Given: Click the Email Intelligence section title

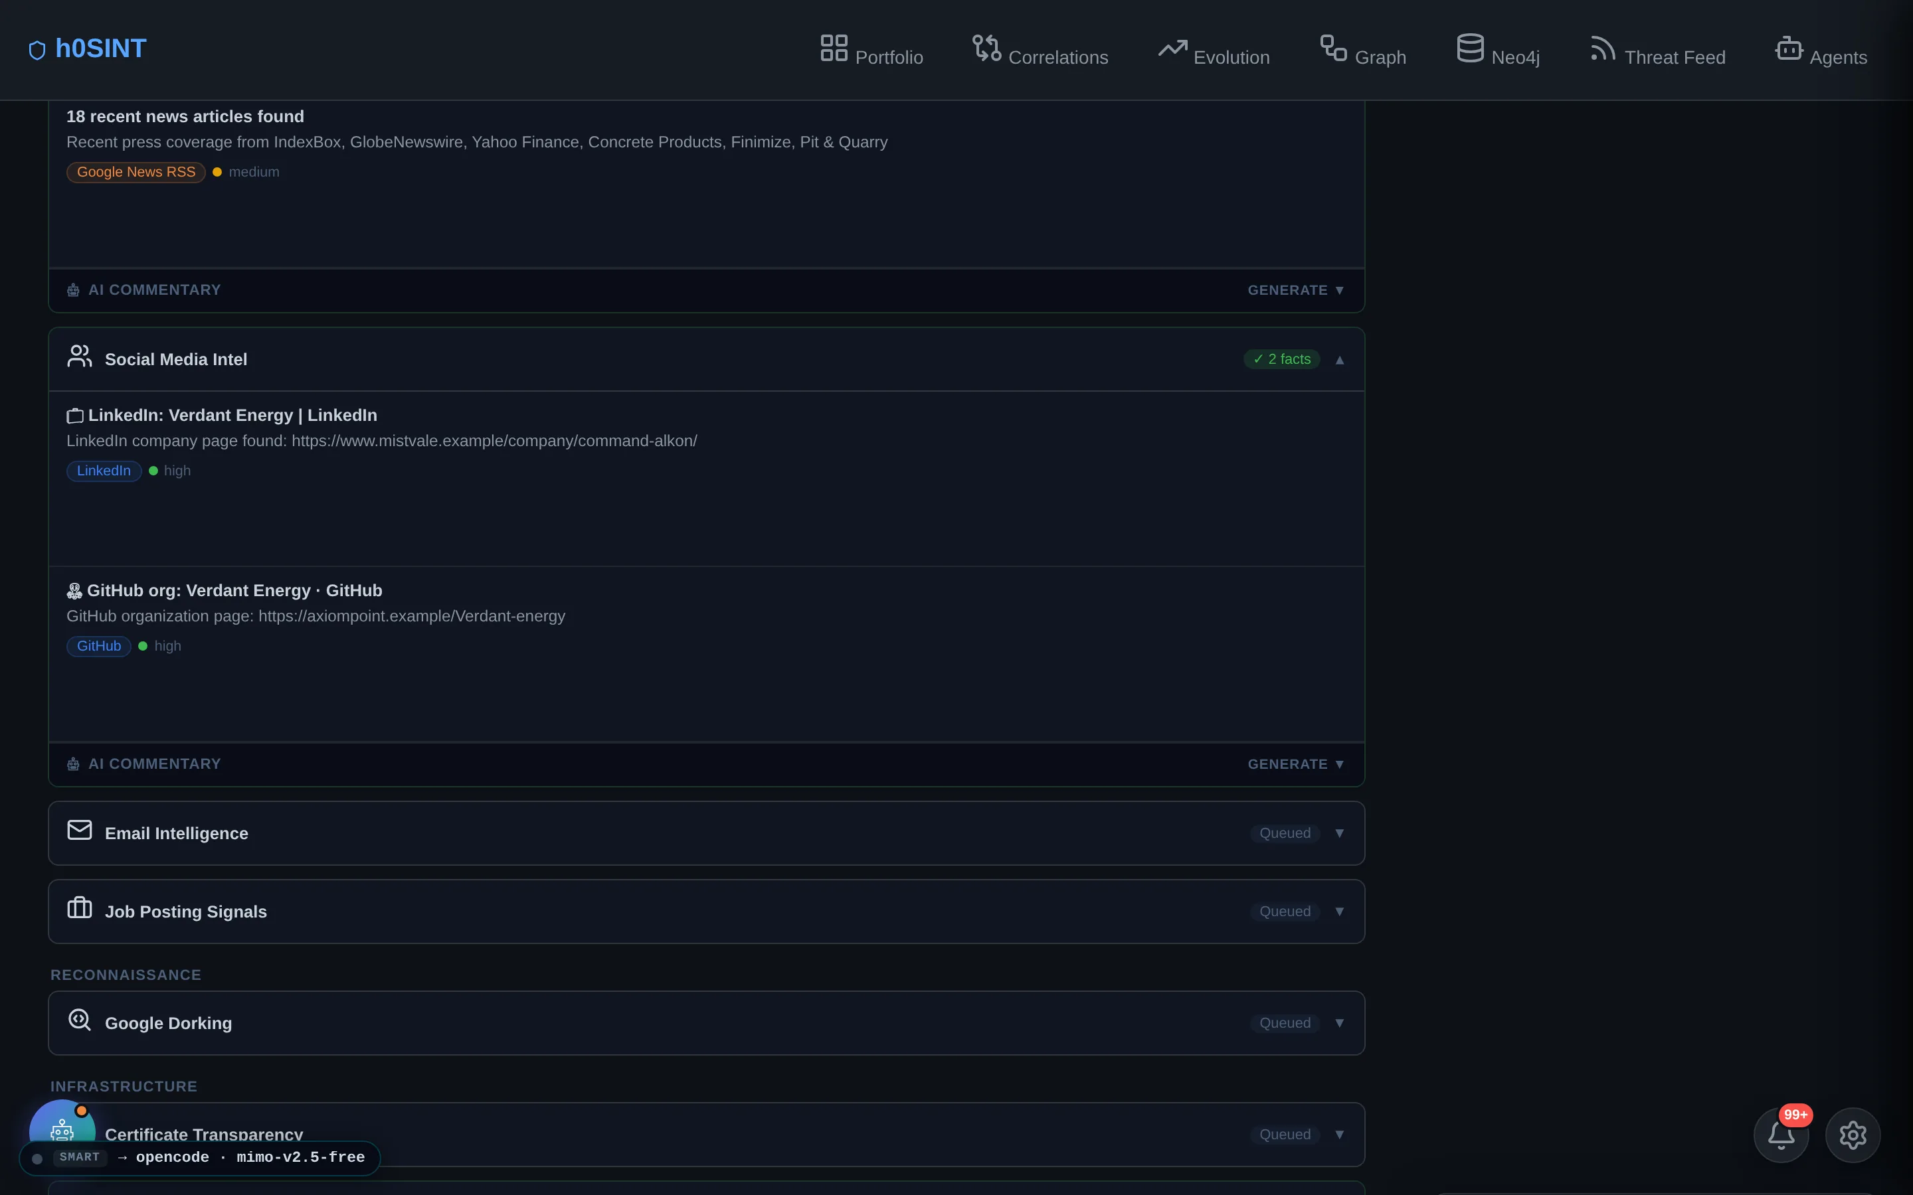Looking at the screenshot, I should [176, 833].
